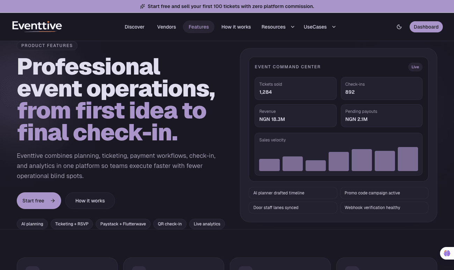Open the Dashboard button

[426, 27]
